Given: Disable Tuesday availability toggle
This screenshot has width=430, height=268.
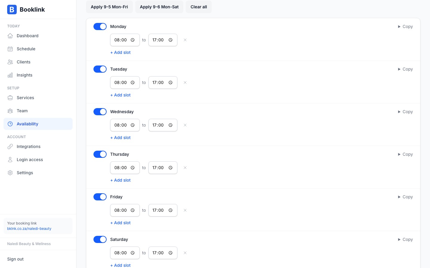Looking at the screenshot, I should coord(100,69).
